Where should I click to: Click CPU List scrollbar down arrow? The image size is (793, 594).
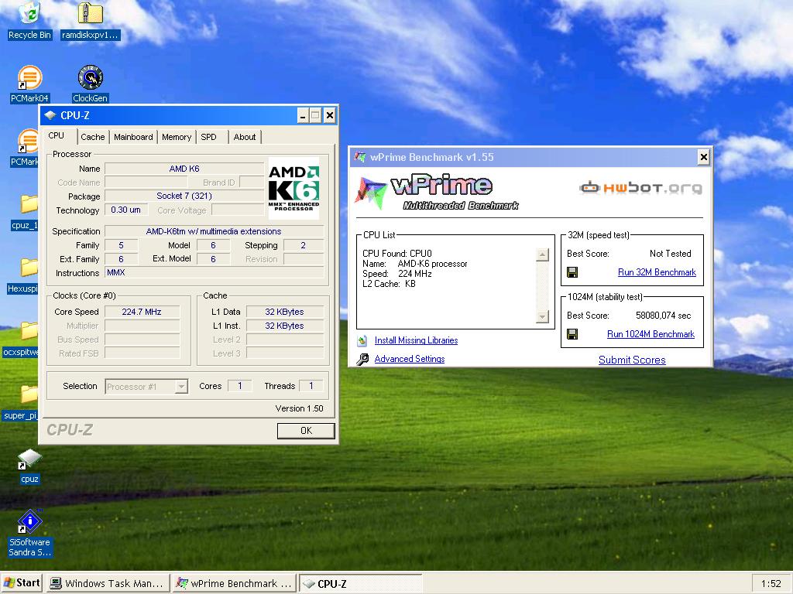pos(542,316)
